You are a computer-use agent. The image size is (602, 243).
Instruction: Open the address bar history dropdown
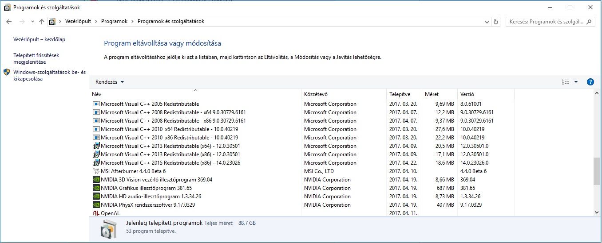tap(487, 22)
